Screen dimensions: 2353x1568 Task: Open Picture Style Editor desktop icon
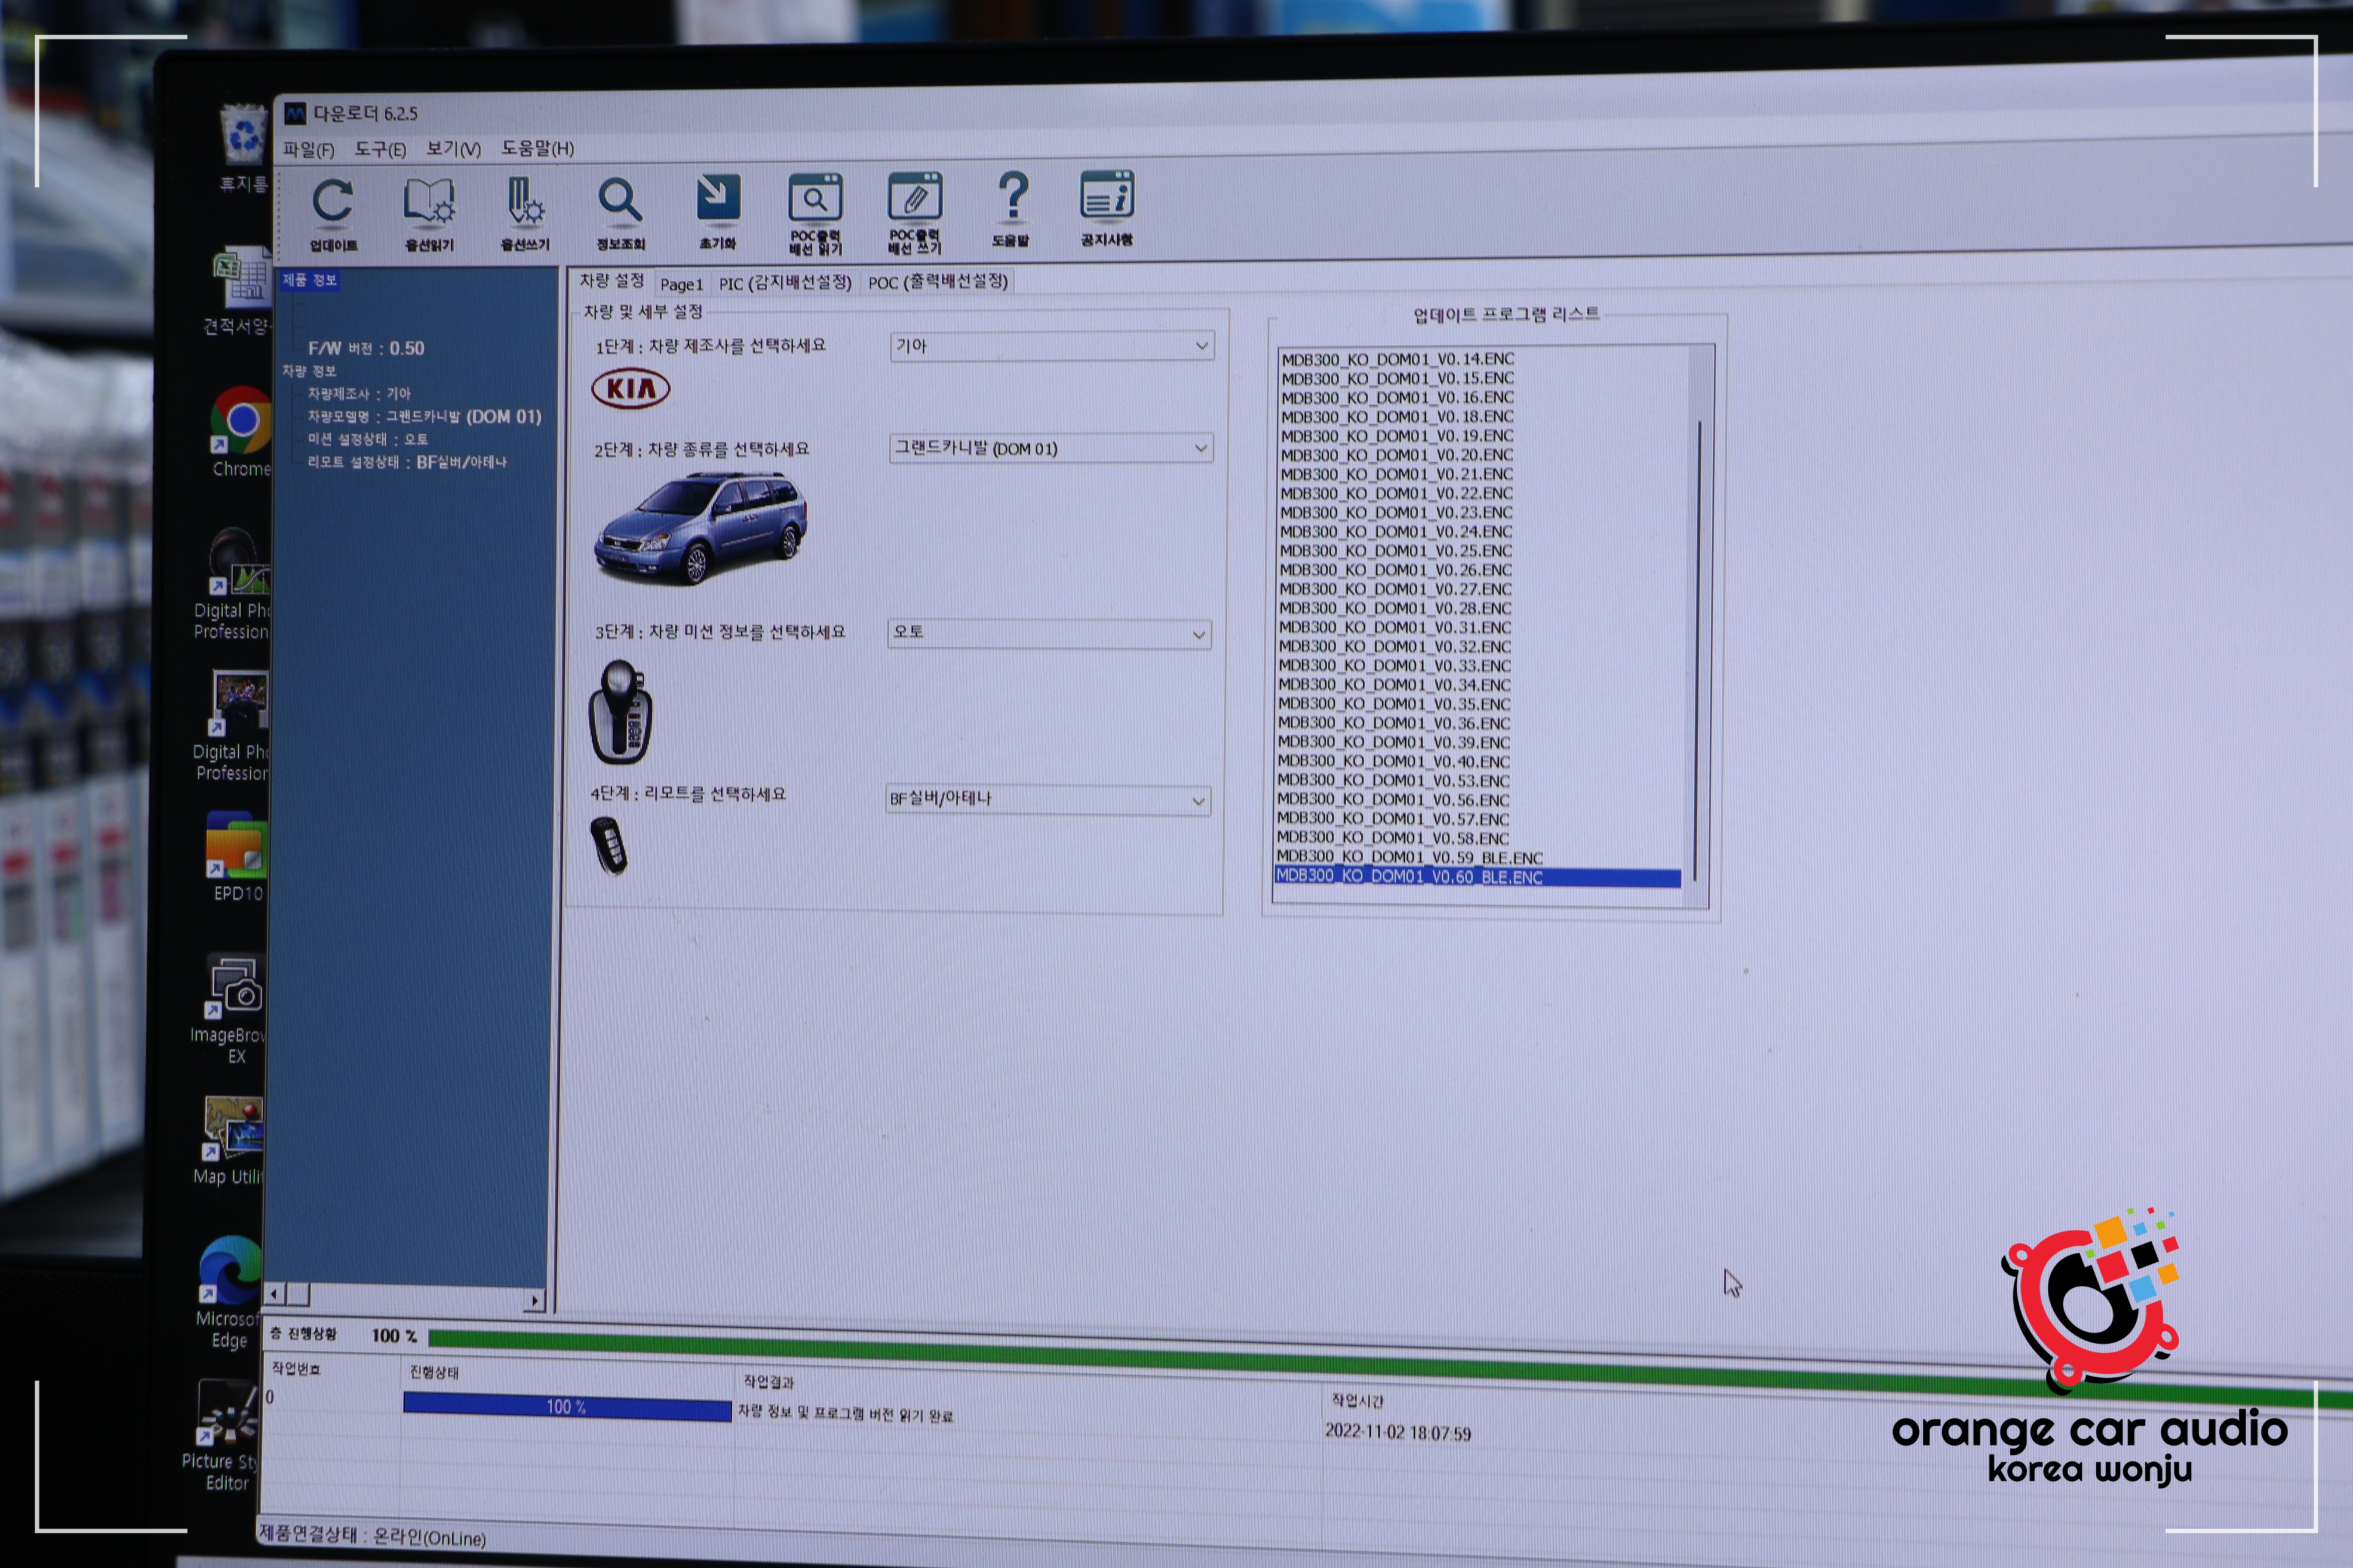coord(223,1436)
